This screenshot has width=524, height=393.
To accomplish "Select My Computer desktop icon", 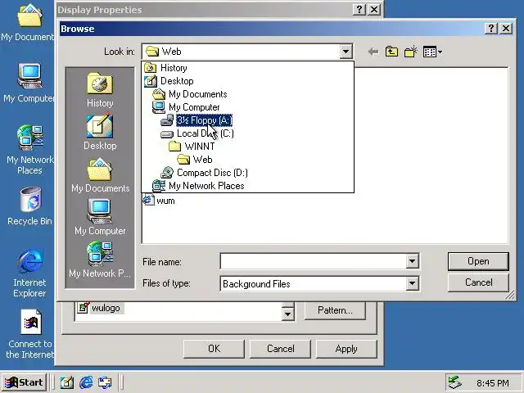I will point(29,83).
